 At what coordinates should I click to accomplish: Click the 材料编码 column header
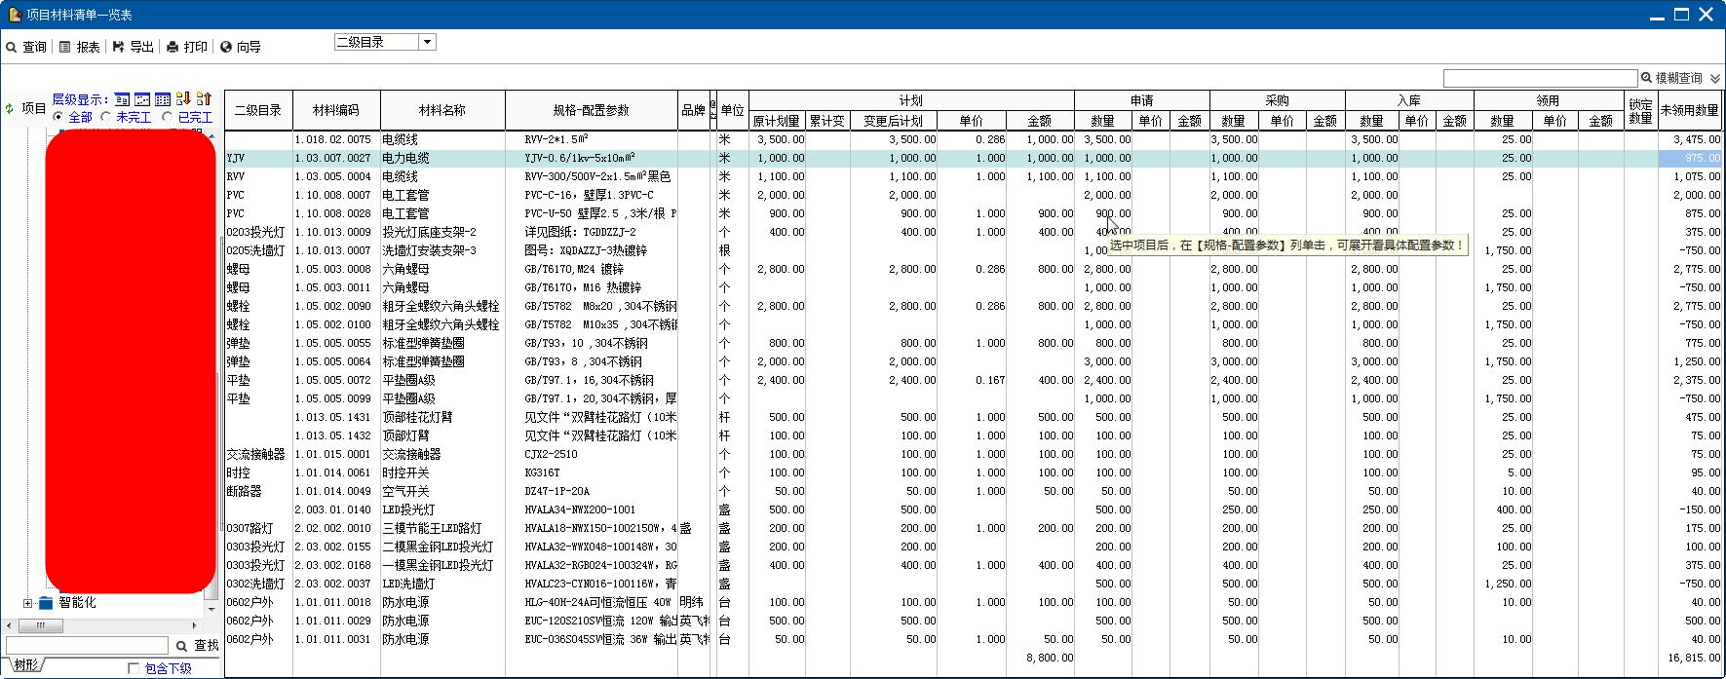(x=336, y=110)
